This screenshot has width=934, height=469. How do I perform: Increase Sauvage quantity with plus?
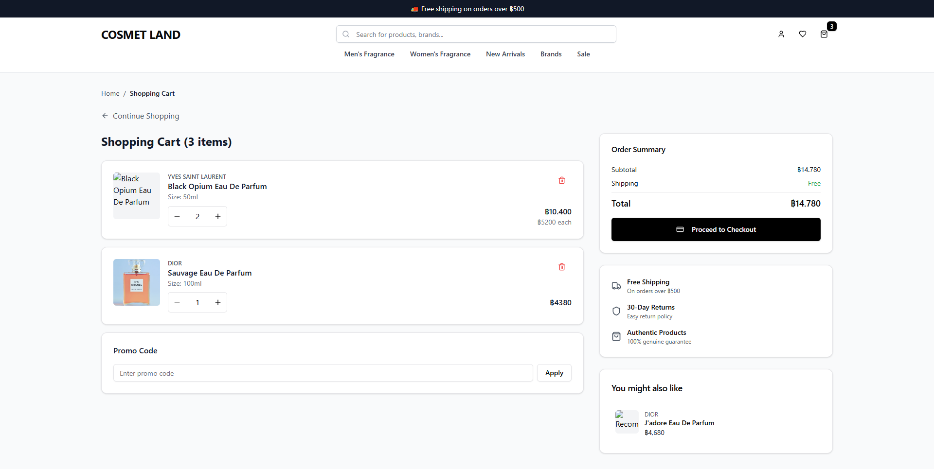tap(218, 302)
